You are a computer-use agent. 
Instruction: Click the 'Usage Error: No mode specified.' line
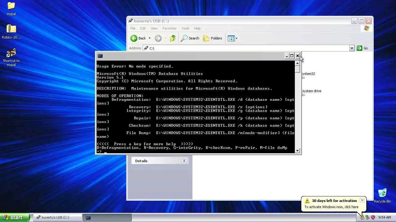pos(135,66)
